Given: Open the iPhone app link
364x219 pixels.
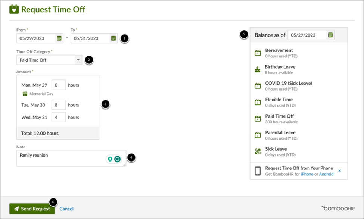Looking at the screenshot, I should (307, 174).
